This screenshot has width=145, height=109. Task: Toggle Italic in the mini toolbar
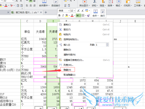coord(63,15)
